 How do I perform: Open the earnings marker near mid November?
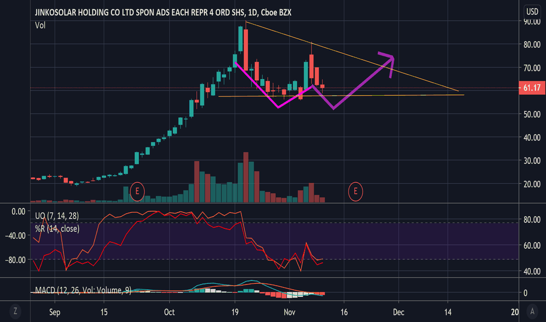pyautogui.click(x=356, y=191)
